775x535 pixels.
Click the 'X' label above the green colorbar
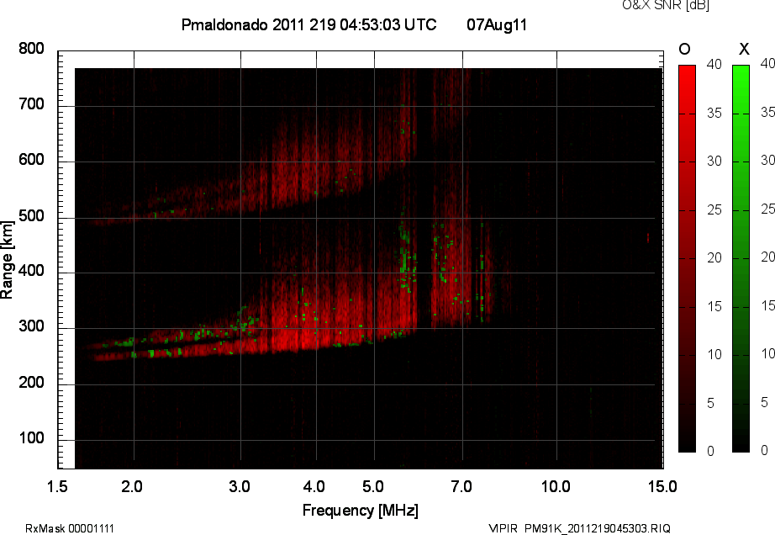[x=744, y=49]
